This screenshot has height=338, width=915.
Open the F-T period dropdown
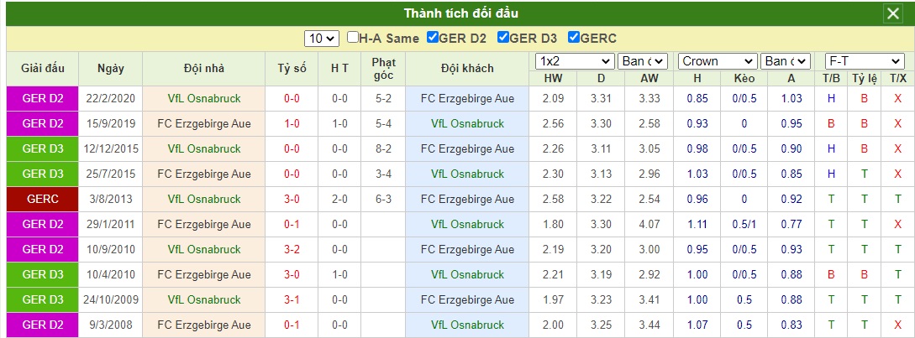point(865,61)
